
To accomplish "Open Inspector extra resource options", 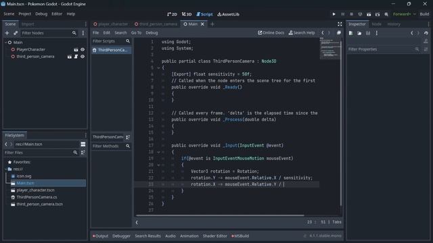I will click(x=377, y=33).
